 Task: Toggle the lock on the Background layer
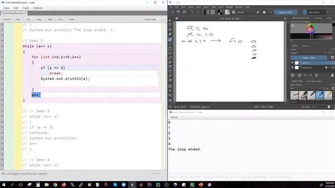(x=326, y=67)
